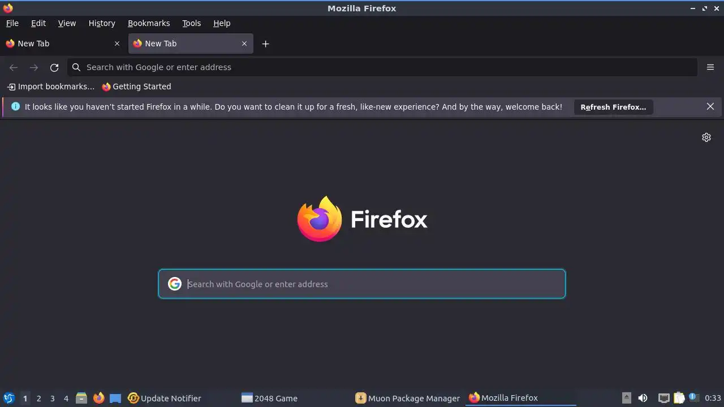Focus the center Google search box
This screenshot has width=724, height=407.
pos(362,284)
